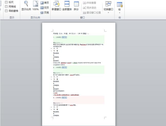Set zoom to 100% with the page icon
The height and width of the screenshot is (126, 166).
tap(35, 6)
